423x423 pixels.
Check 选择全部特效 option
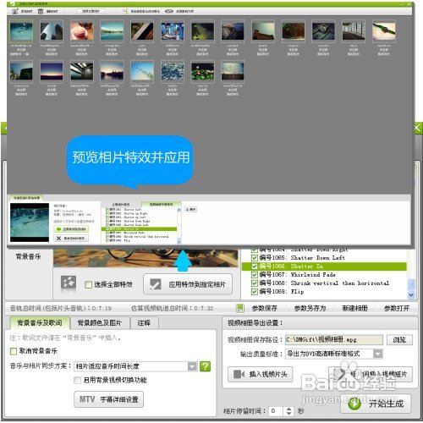88,285
